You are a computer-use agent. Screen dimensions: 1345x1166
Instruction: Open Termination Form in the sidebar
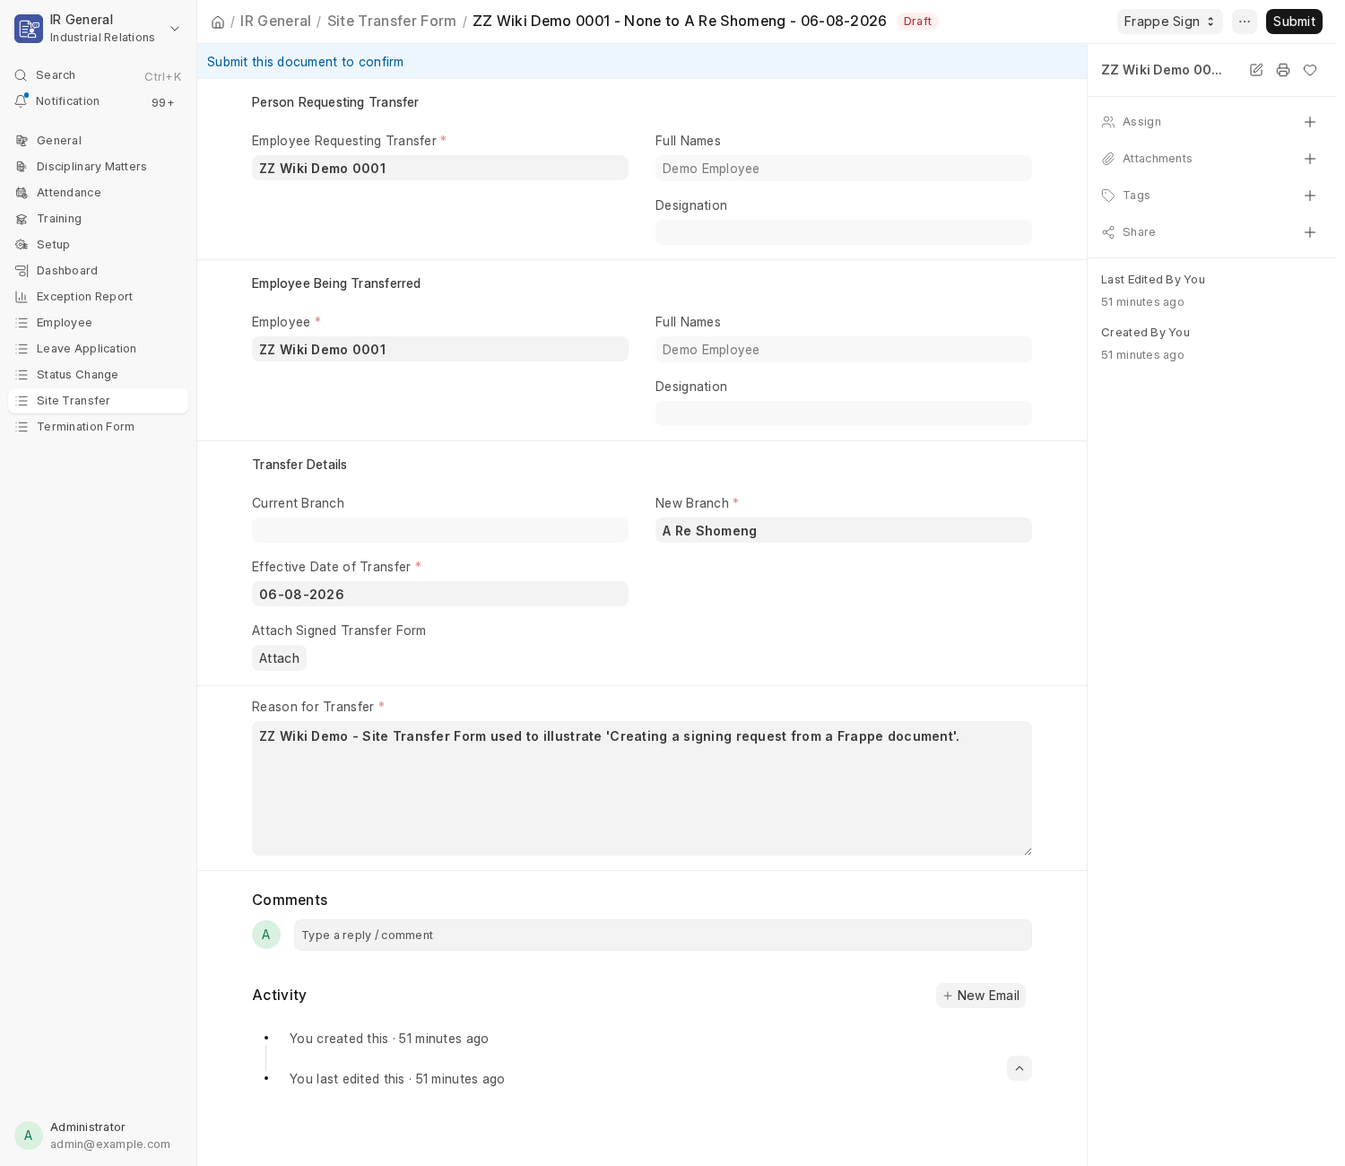pyautogui.click(x=98, y=427)
